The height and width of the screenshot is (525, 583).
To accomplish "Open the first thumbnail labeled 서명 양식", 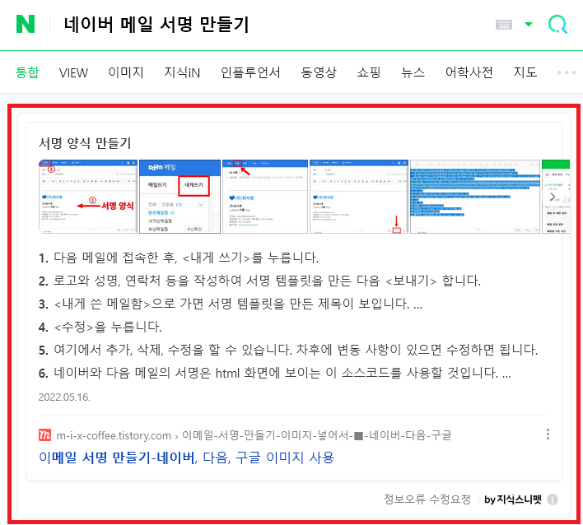I will (88, 197).
